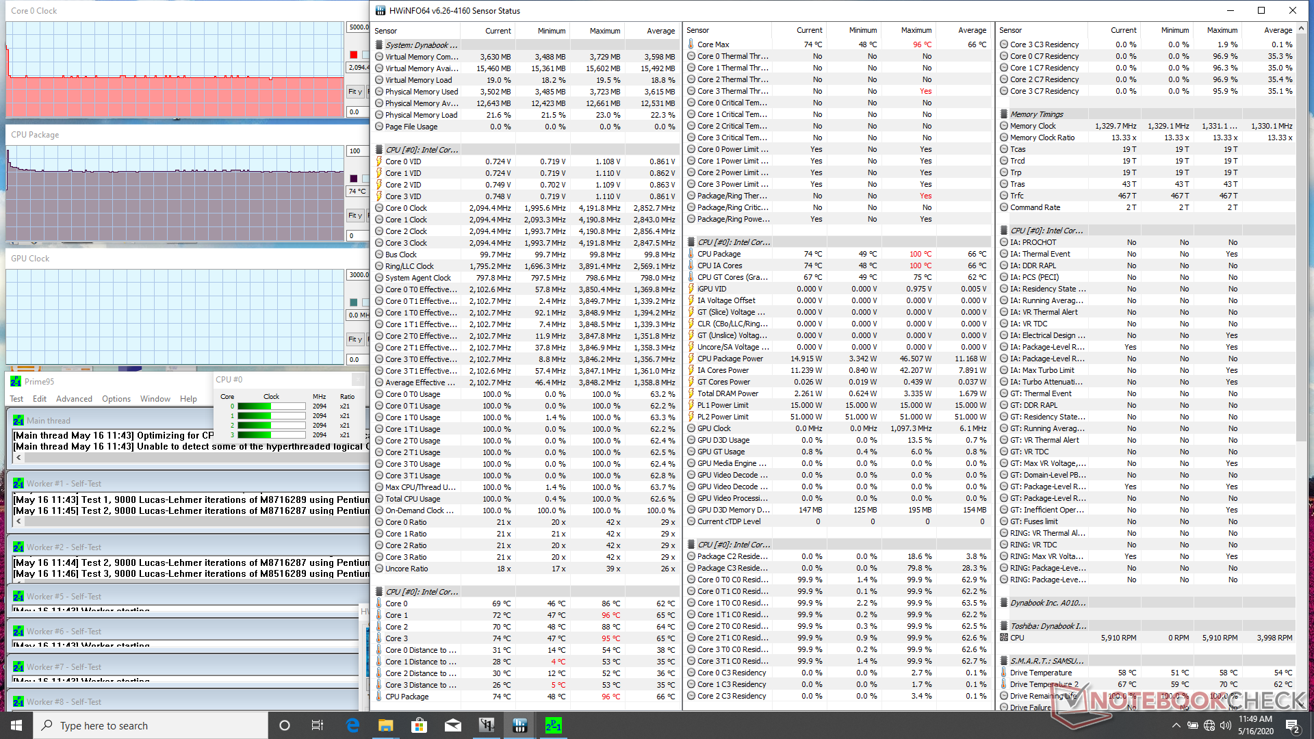
Task: Click Fit y on GPU Clock graph
Action: [355, 339]
